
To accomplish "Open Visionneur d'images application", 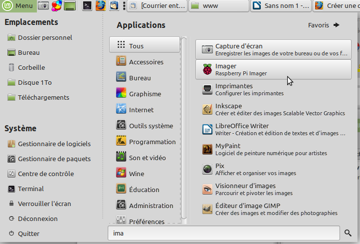I will pyautogui.click(x=273, y=189).
